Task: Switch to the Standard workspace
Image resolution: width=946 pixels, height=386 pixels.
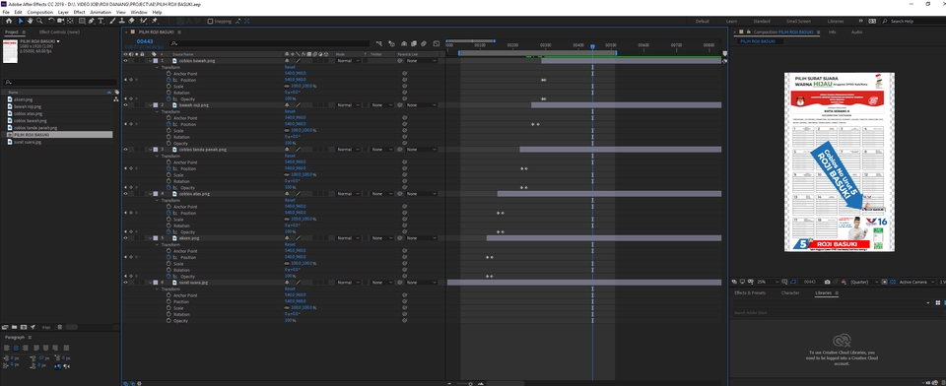Action: coord(762,21)
